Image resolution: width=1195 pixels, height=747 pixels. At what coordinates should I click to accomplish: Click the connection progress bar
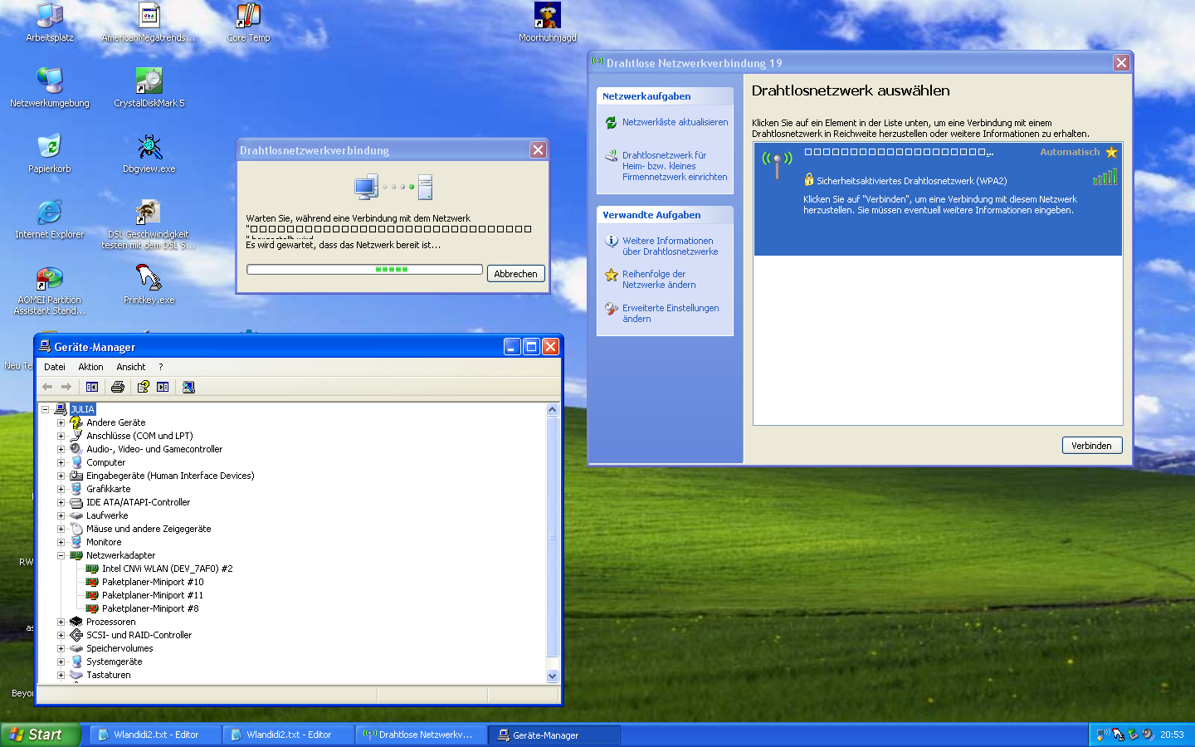tap(364, 270)
